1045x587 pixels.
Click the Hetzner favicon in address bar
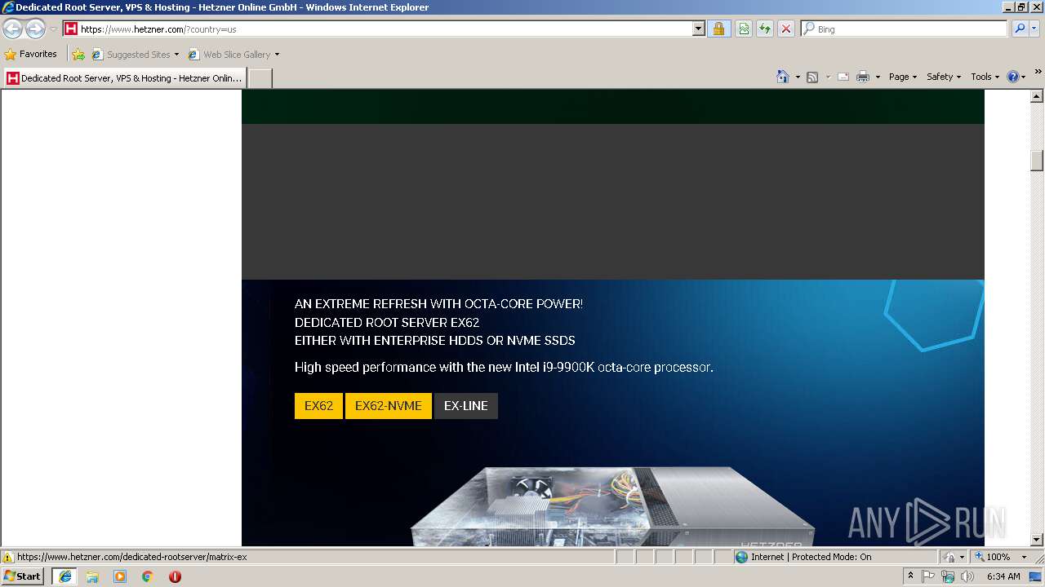[71, 29]
